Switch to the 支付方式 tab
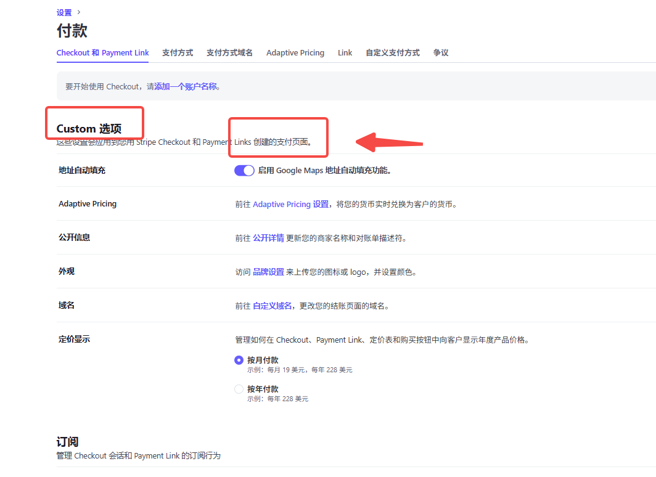 (177, 52)
